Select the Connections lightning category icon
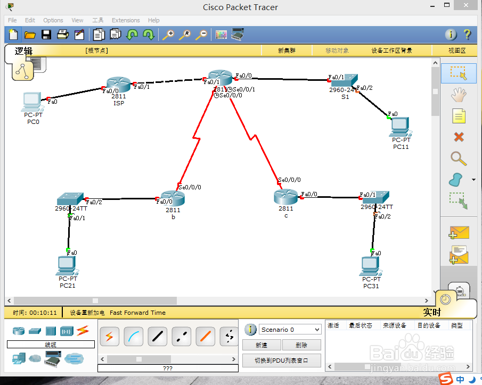The width and height of the screenshot is (482, 385). [83, 331]
